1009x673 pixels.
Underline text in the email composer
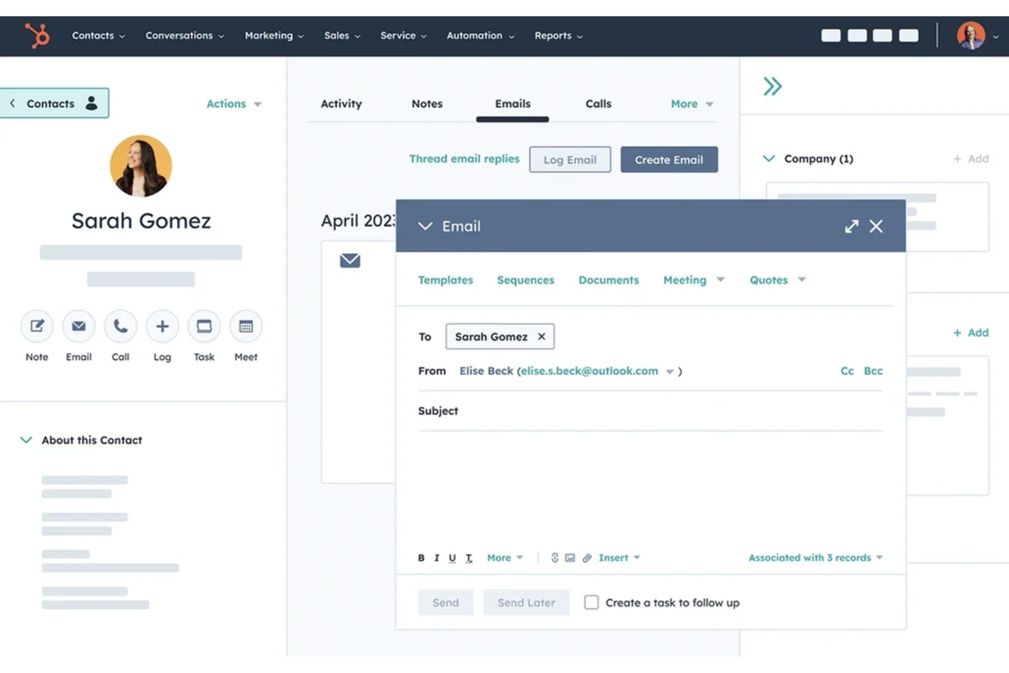[452, 557]
